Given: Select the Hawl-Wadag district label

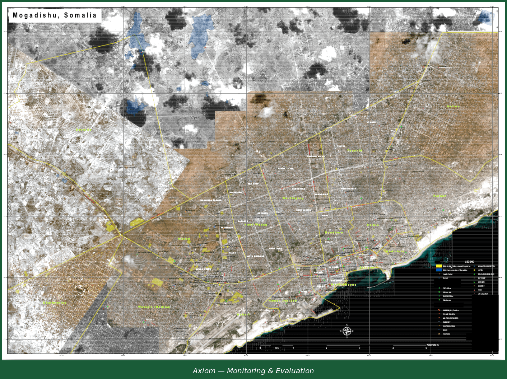Looking at the screenshot, I should (256, 225).
